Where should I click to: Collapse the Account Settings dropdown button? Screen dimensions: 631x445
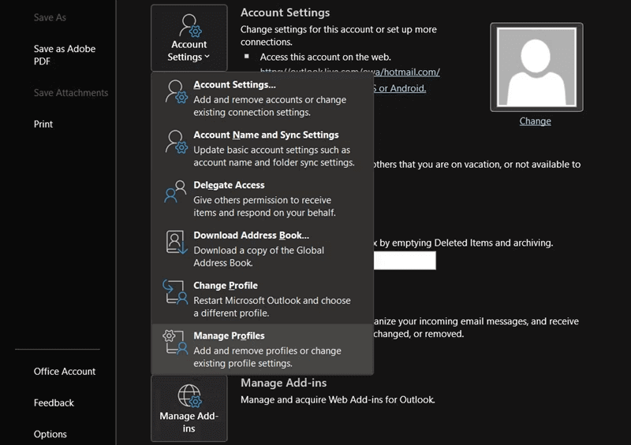coord(189,38)
